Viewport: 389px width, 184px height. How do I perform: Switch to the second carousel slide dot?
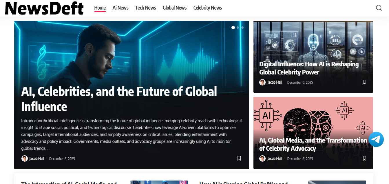point(238,28)
